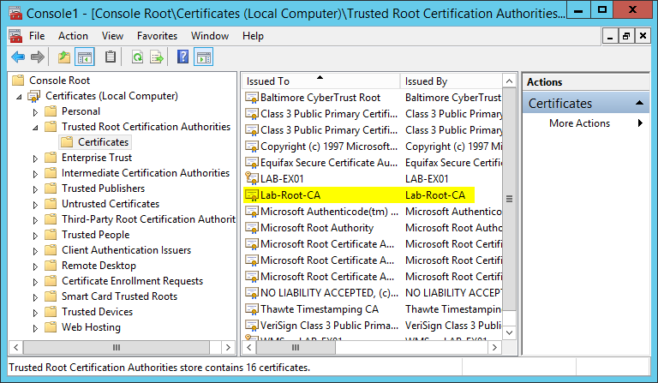The image size is (658, 383).
Task: Open the Action menu
Action: tap(73, 36)
